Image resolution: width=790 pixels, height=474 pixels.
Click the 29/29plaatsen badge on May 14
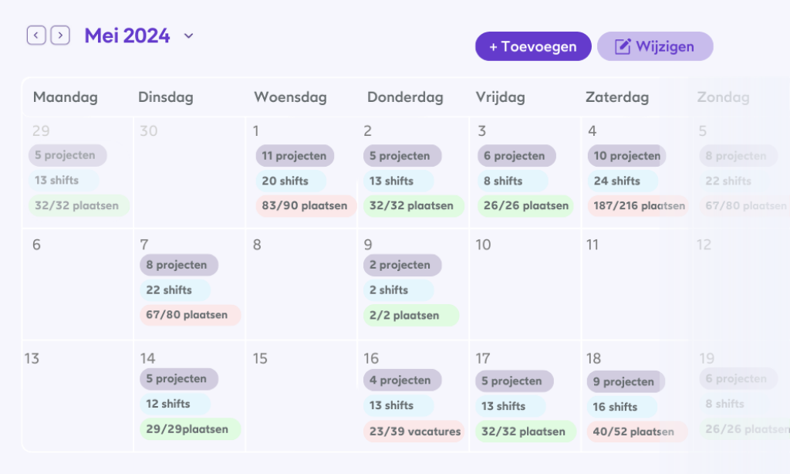[190, 429]
